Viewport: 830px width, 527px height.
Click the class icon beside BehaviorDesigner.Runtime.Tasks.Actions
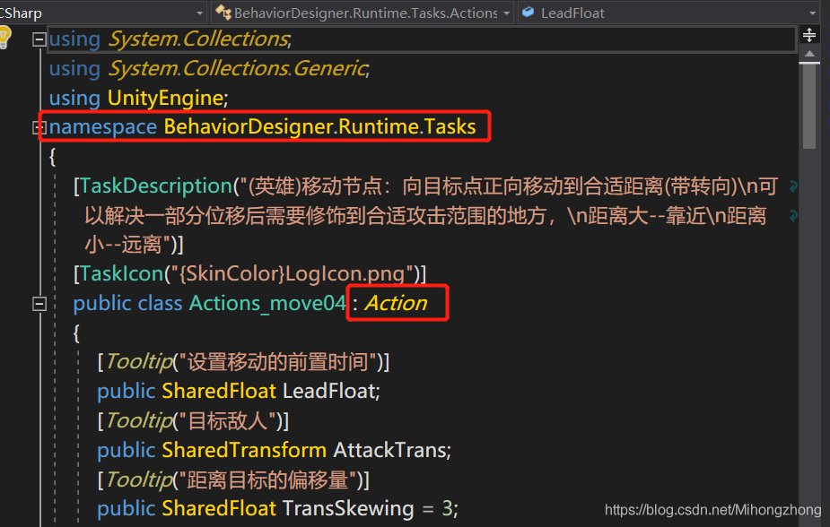tap(223, 13)
